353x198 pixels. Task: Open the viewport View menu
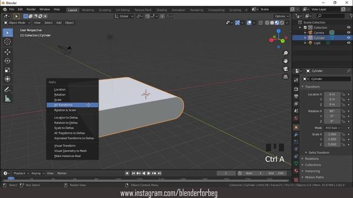[37, 23]
